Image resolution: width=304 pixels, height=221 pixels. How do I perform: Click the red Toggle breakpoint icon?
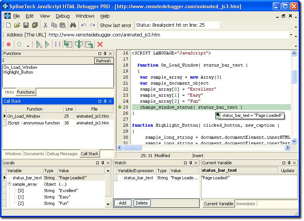(x=9, y=44)
